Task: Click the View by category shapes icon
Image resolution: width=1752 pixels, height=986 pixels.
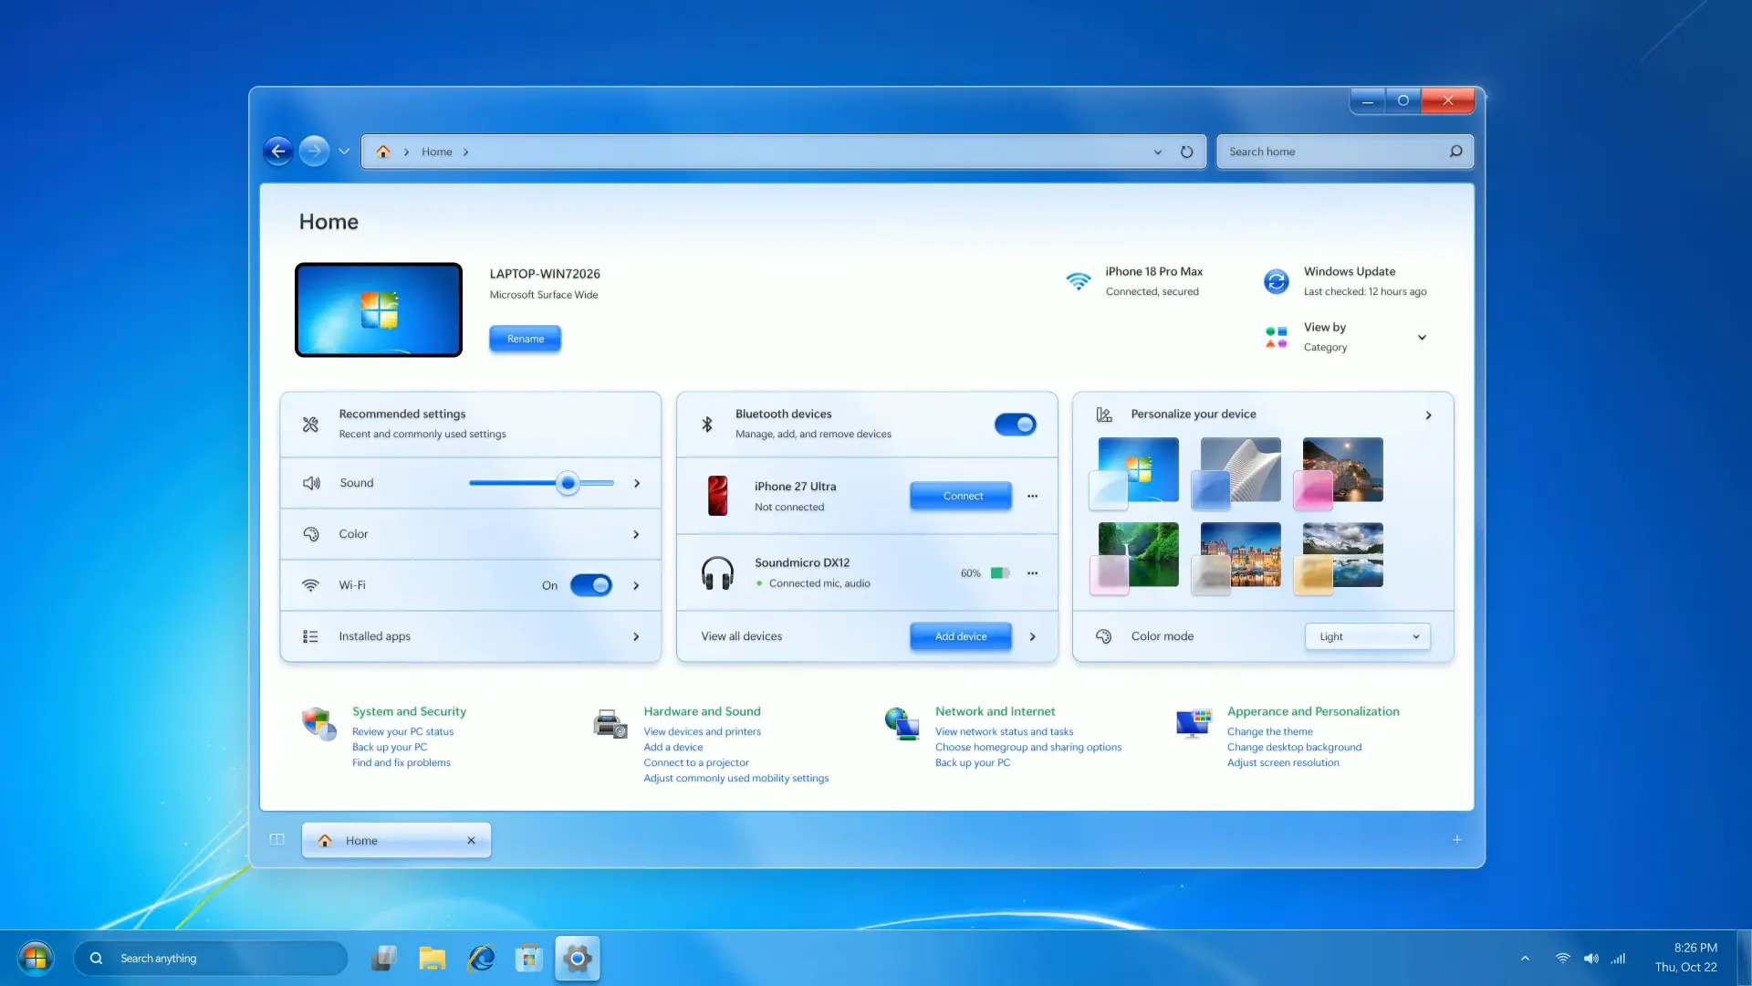Action: (1276, 337)
